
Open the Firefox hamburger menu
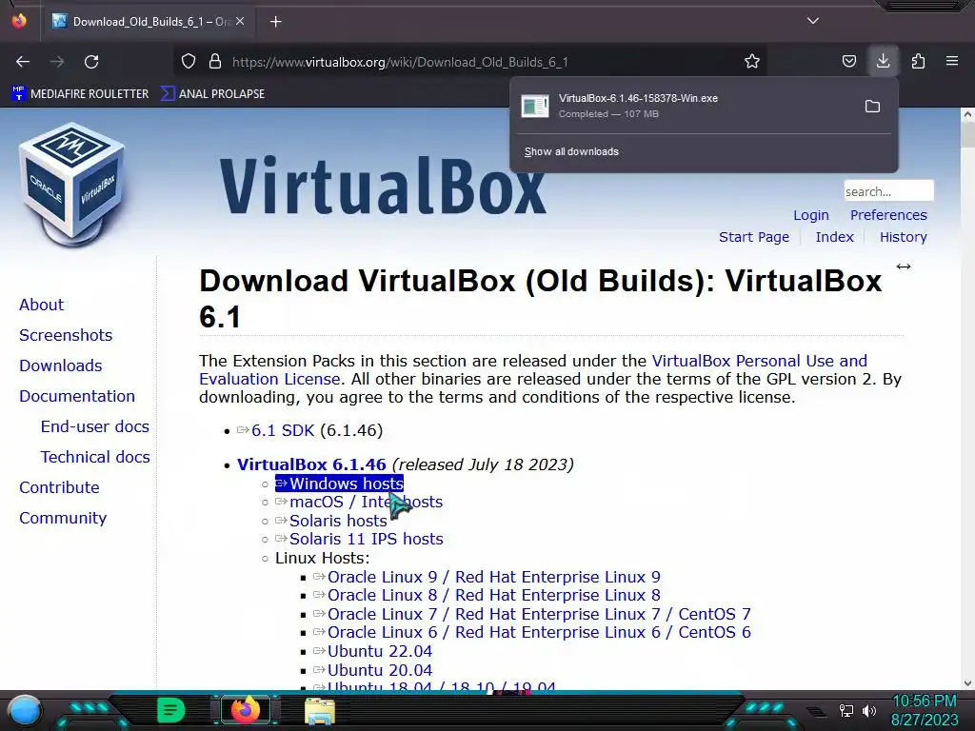coord(952,61)
